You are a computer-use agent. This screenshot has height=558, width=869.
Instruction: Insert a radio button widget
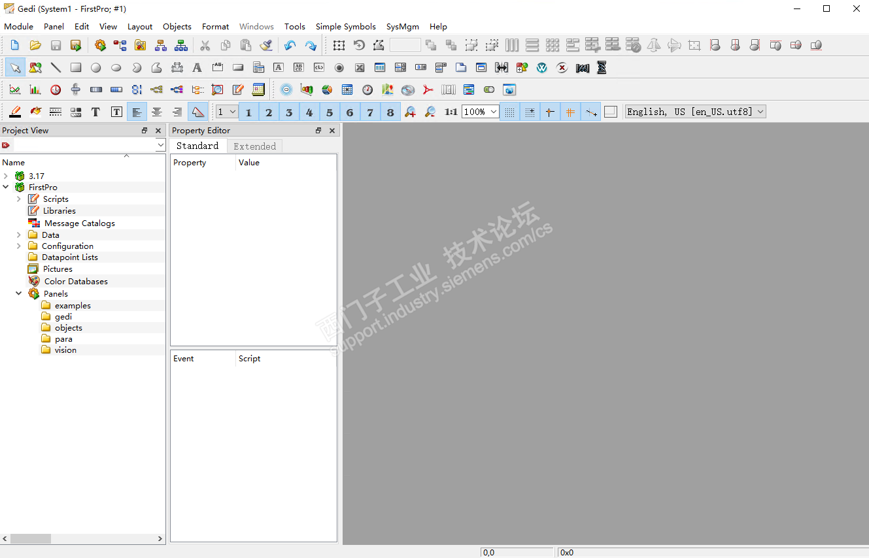pos(339,67)
